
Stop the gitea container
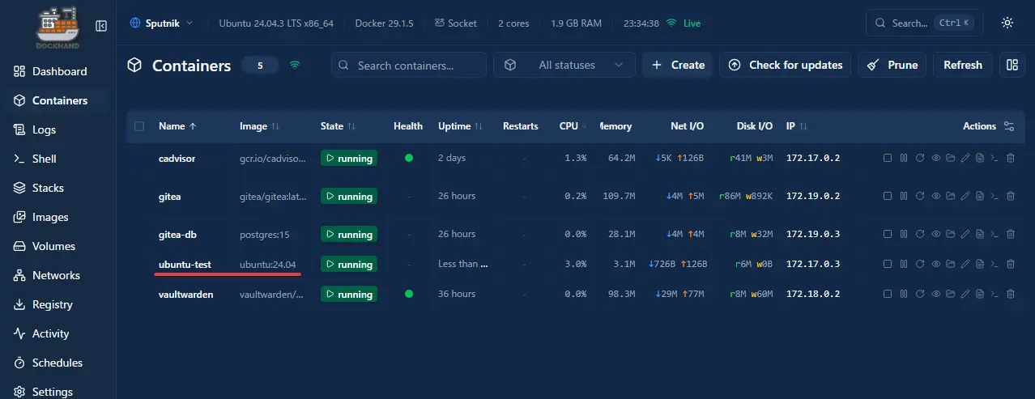[888, 196]
